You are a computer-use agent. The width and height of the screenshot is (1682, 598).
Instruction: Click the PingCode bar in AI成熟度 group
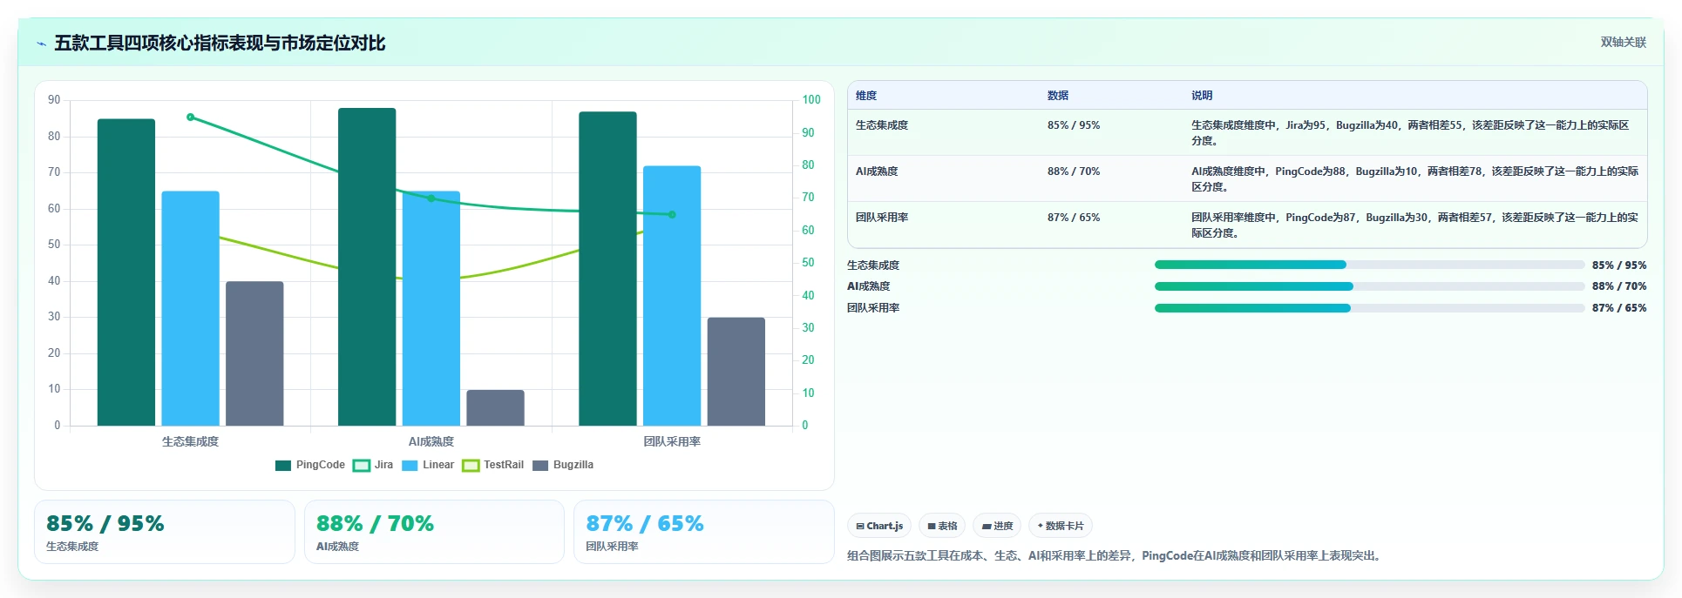coord(367,267)
